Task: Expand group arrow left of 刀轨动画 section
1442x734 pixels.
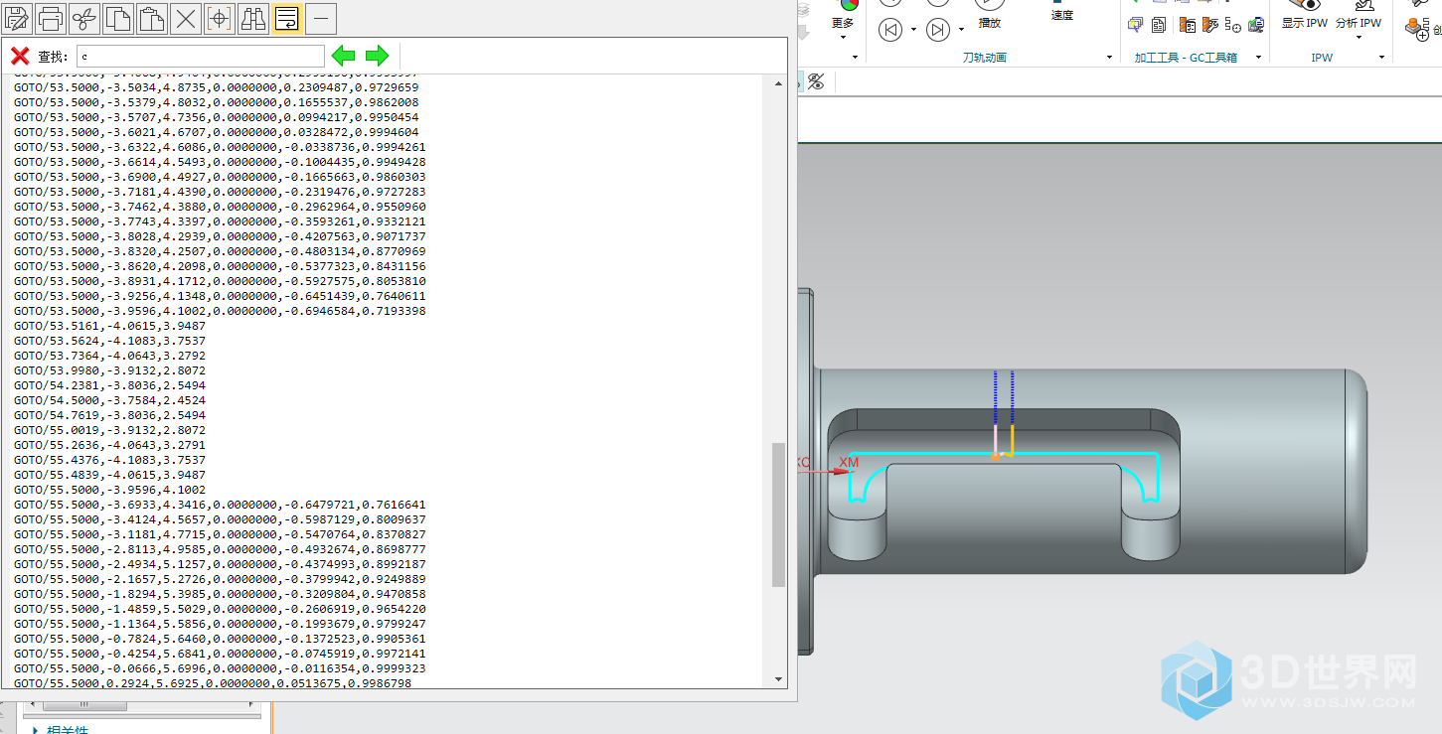Action: tap(856, 58)
